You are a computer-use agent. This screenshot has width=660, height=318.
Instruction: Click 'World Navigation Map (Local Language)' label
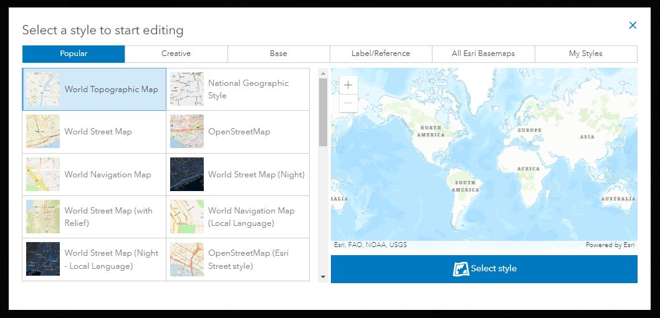click(x=251, y=217)
